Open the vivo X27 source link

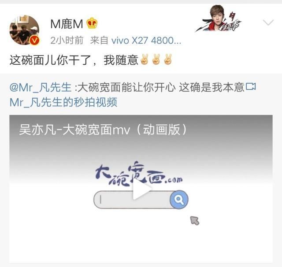(x=146, y=41)
